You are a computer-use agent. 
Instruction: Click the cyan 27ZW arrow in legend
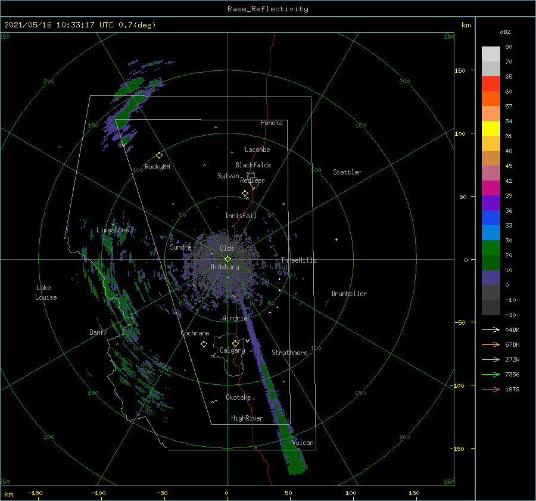491,359
